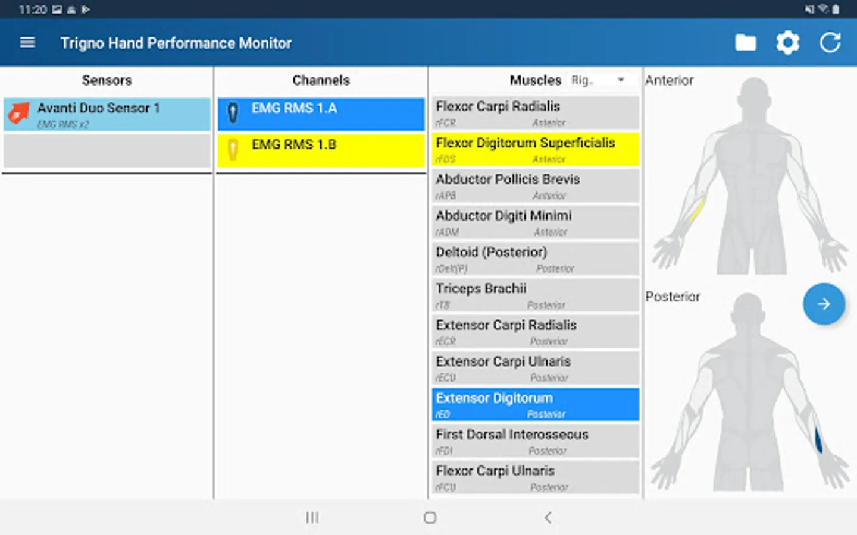Tap the Android back button

[x=548, y=518]
